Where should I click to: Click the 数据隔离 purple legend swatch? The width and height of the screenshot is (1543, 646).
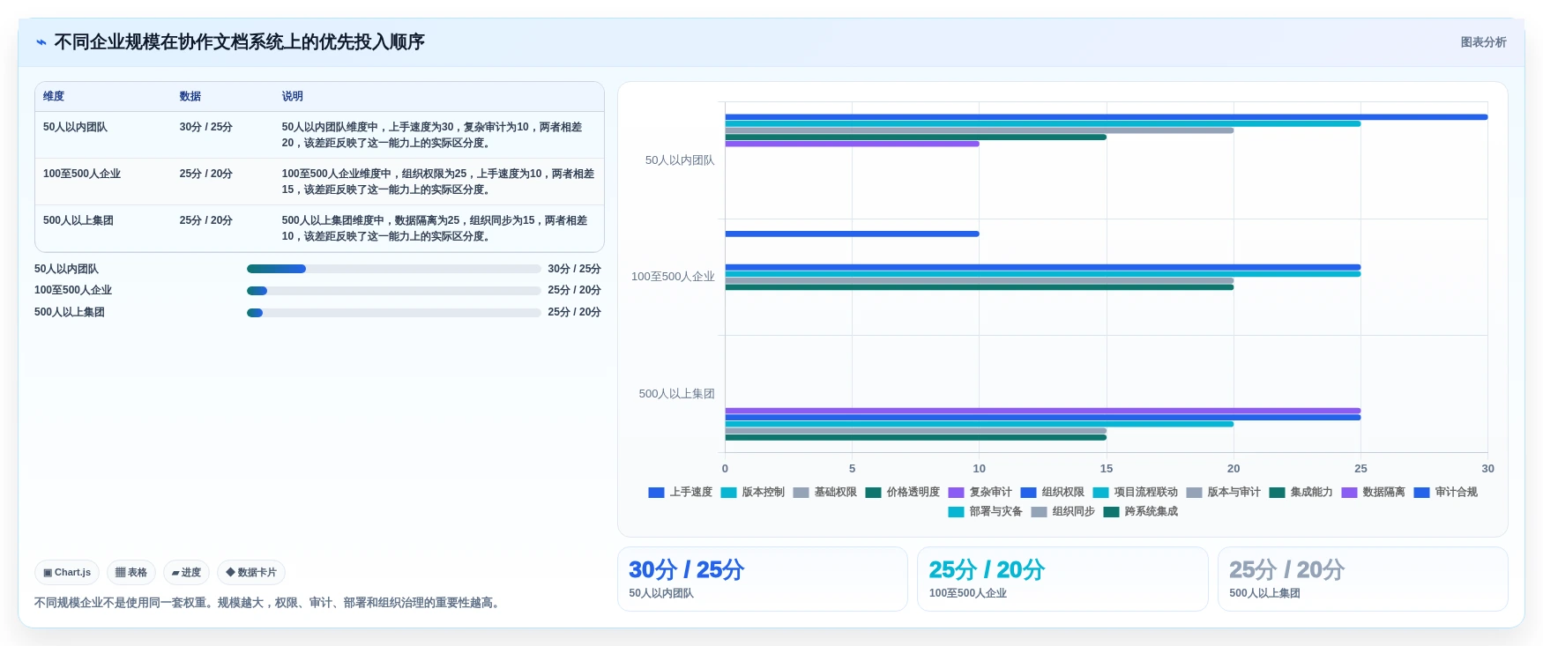(1349, 493)
